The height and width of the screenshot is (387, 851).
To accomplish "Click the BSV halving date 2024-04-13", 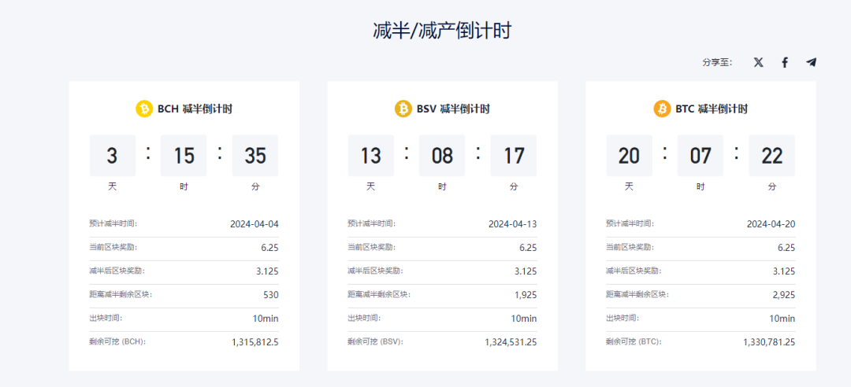I will coord(512,224).
